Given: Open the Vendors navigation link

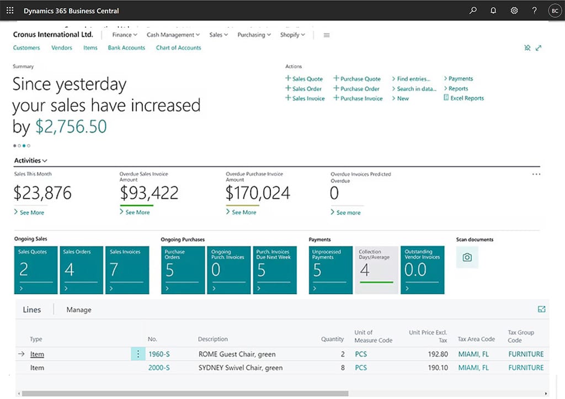Looking at the screenshot, I should coord(62,47).
